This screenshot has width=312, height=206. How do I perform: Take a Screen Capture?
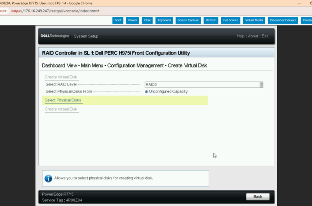188,20
